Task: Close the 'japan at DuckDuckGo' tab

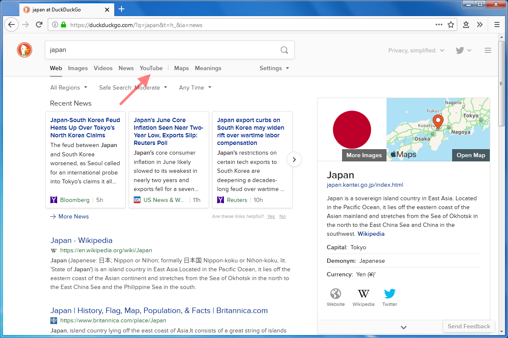Action: (107, 9)
